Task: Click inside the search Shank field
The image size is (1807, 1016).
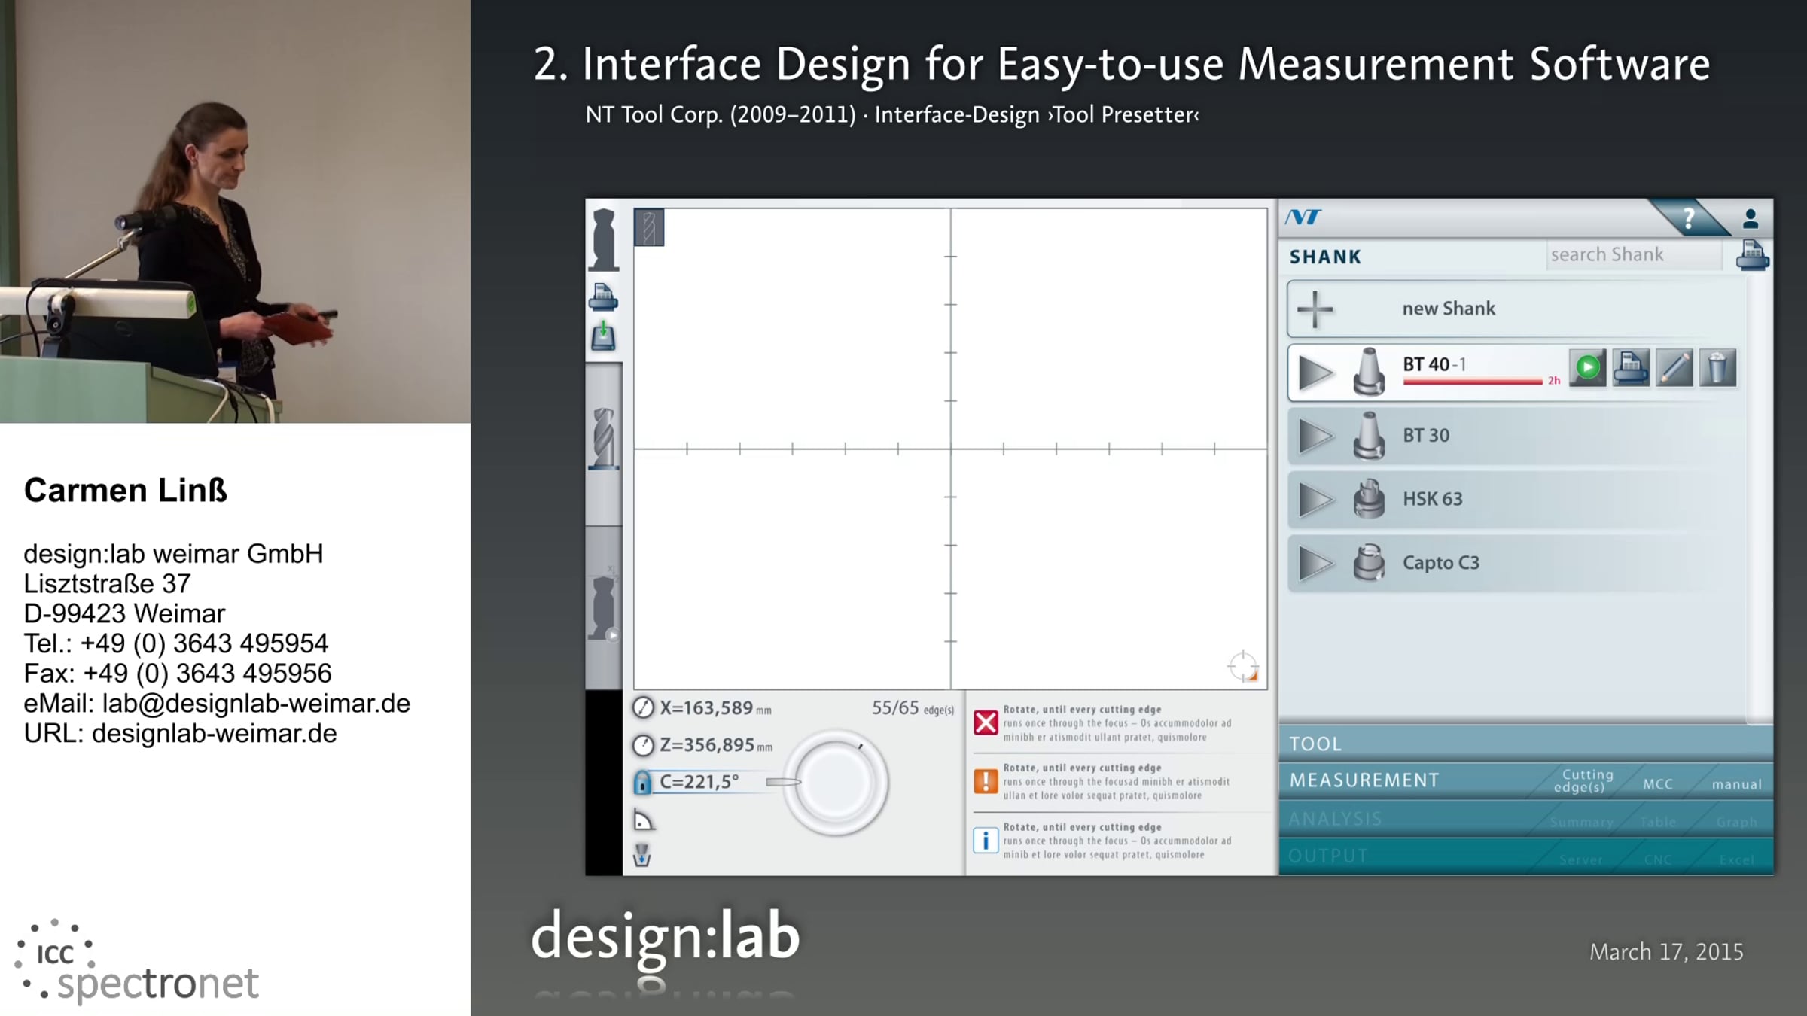Action: (x=1634, y=255)
